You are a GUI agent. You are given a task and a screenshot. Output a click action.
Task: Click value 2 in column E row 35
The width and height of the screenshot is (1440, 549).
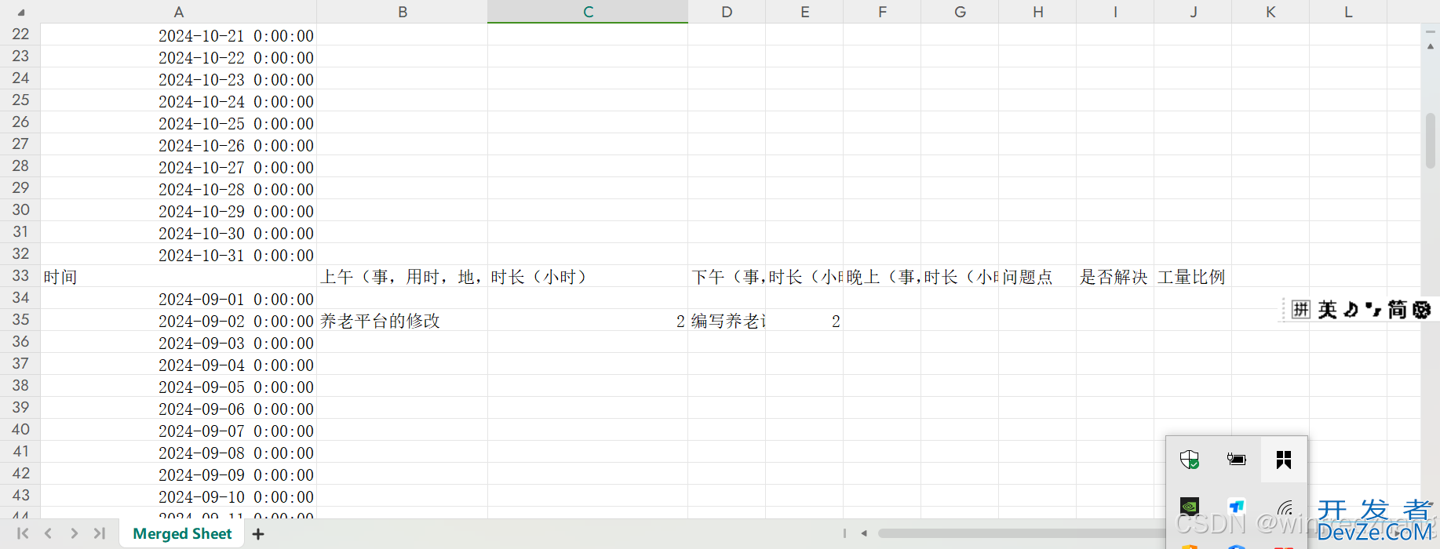(804, 320)
